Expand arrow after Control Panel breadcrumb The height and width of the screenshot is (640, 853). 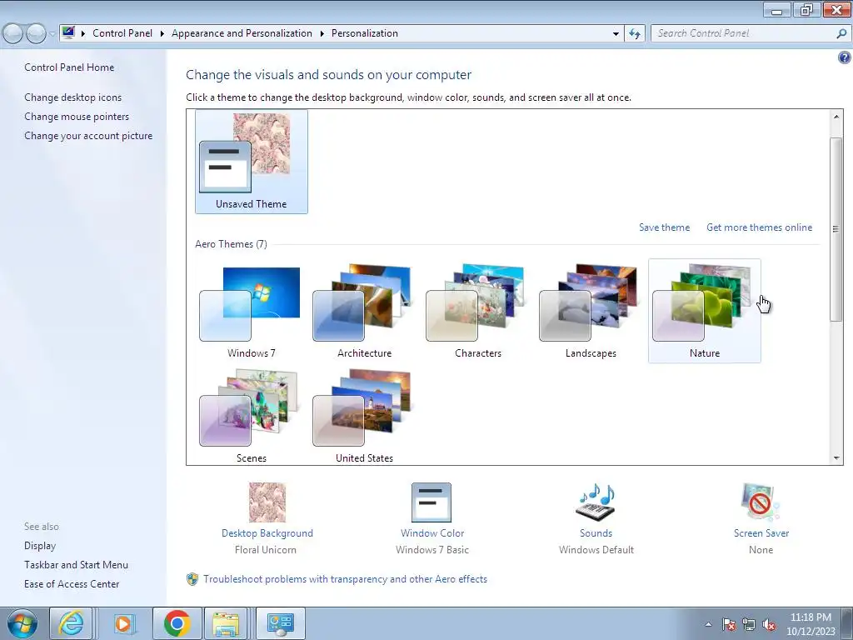pyautogui.click(x=162, y=33)
